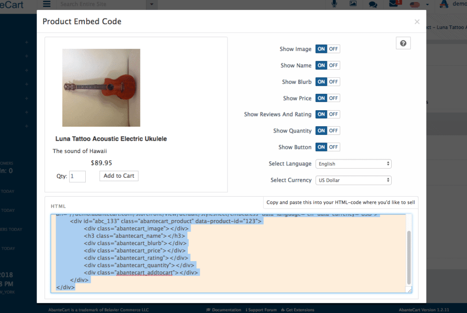Viewport: 467px width, 313px height.
Task: Click the demo user avatar icon
Action: [444, 4]
